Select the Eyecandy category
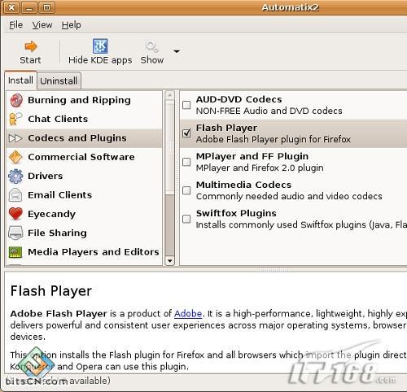The height and width of the screenshot is (392, 407). tap(84, 214)
